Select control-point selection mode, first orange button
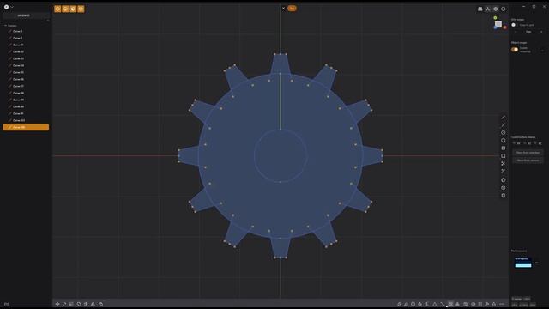 click(57, 9)
